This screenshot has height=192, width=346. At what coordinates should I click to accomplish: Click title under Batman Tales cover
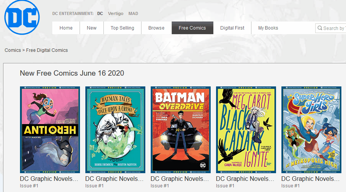(x=114, y=179)
